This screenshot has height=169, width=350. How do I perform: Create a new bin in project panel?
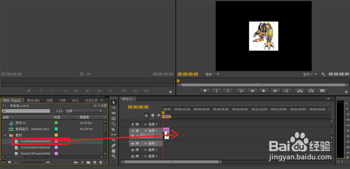[89, 162]
